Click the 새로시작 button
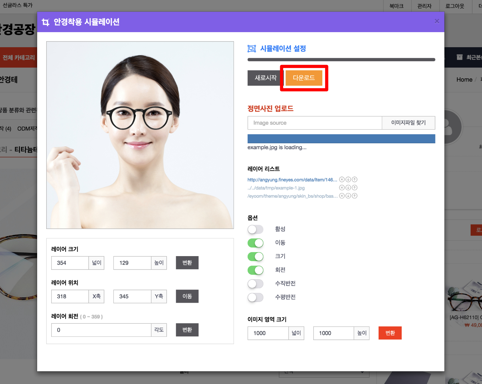This screenshot has height=384, width=482. [x=266, y=78]
